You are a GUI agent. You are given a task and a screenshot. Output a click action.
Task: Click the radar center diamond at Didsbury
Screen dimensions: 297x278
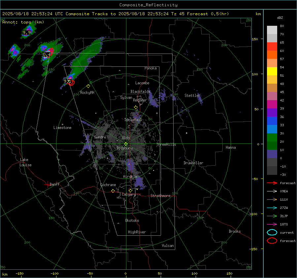(x=126, y=144)
